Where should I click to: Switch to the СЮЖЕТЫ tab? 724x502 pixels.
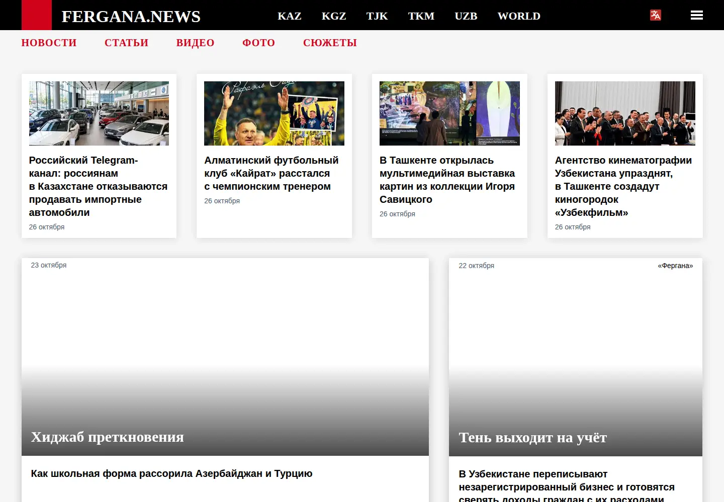point(330,43)
